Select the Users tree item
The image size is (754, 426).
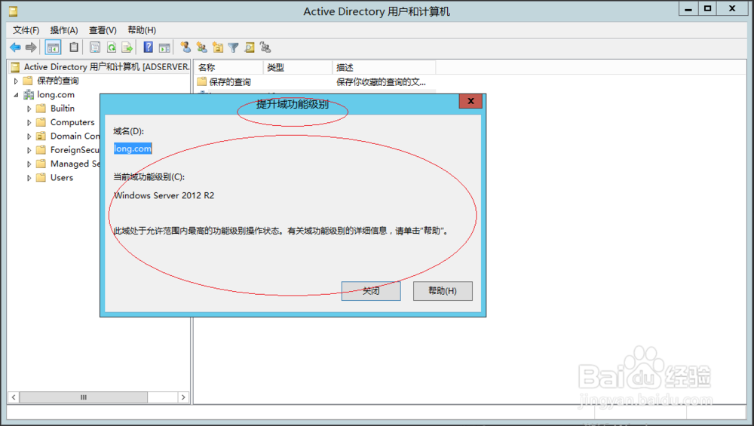point(62,178)
